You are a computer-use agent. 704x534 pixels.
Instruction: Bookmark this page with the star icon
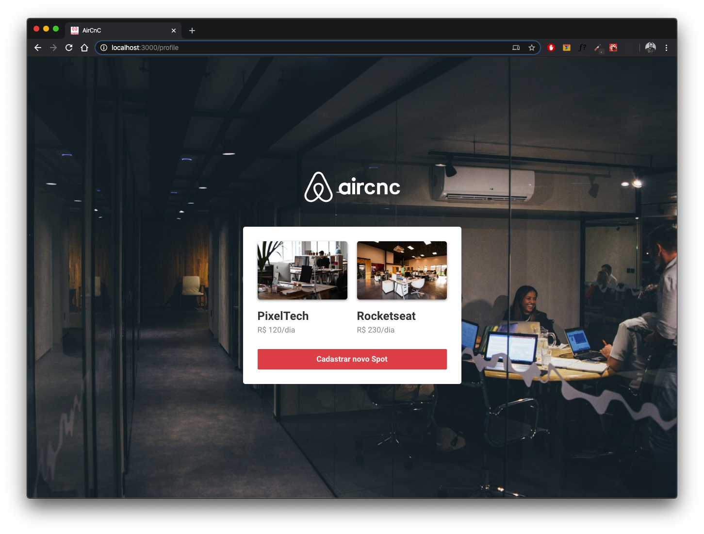532,48
